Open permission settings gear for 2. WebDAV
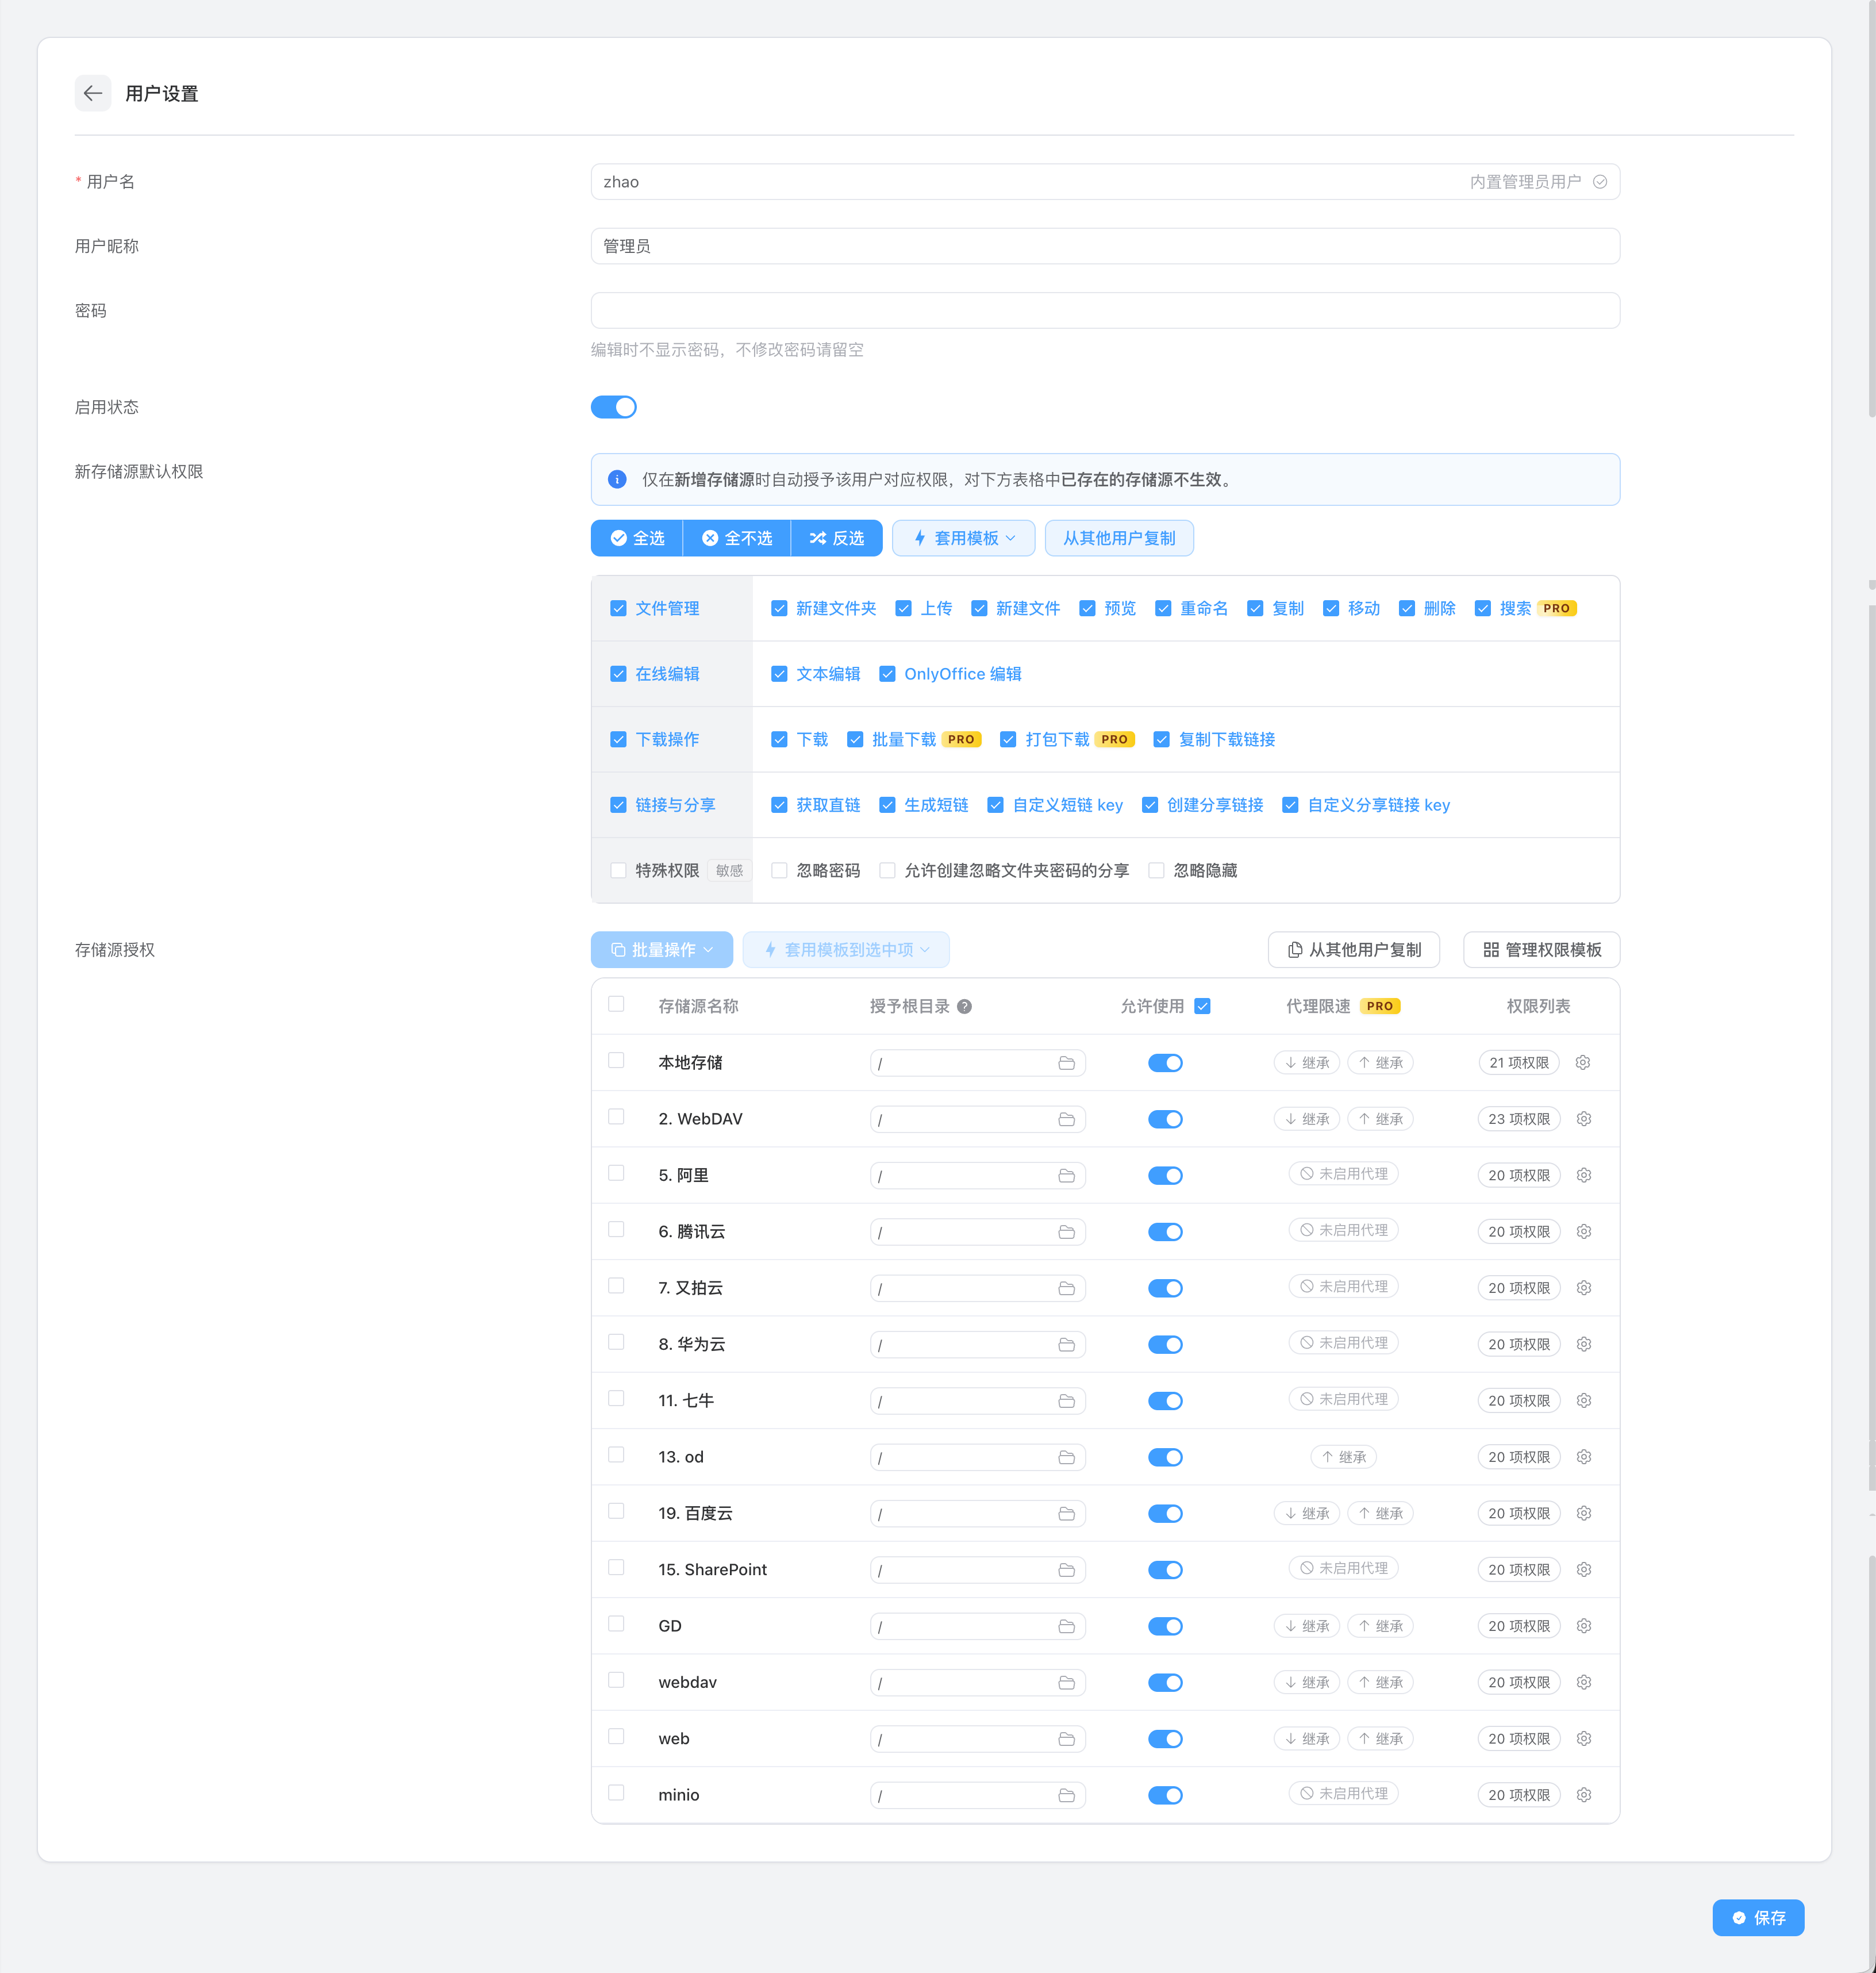 point(1583,1119)
